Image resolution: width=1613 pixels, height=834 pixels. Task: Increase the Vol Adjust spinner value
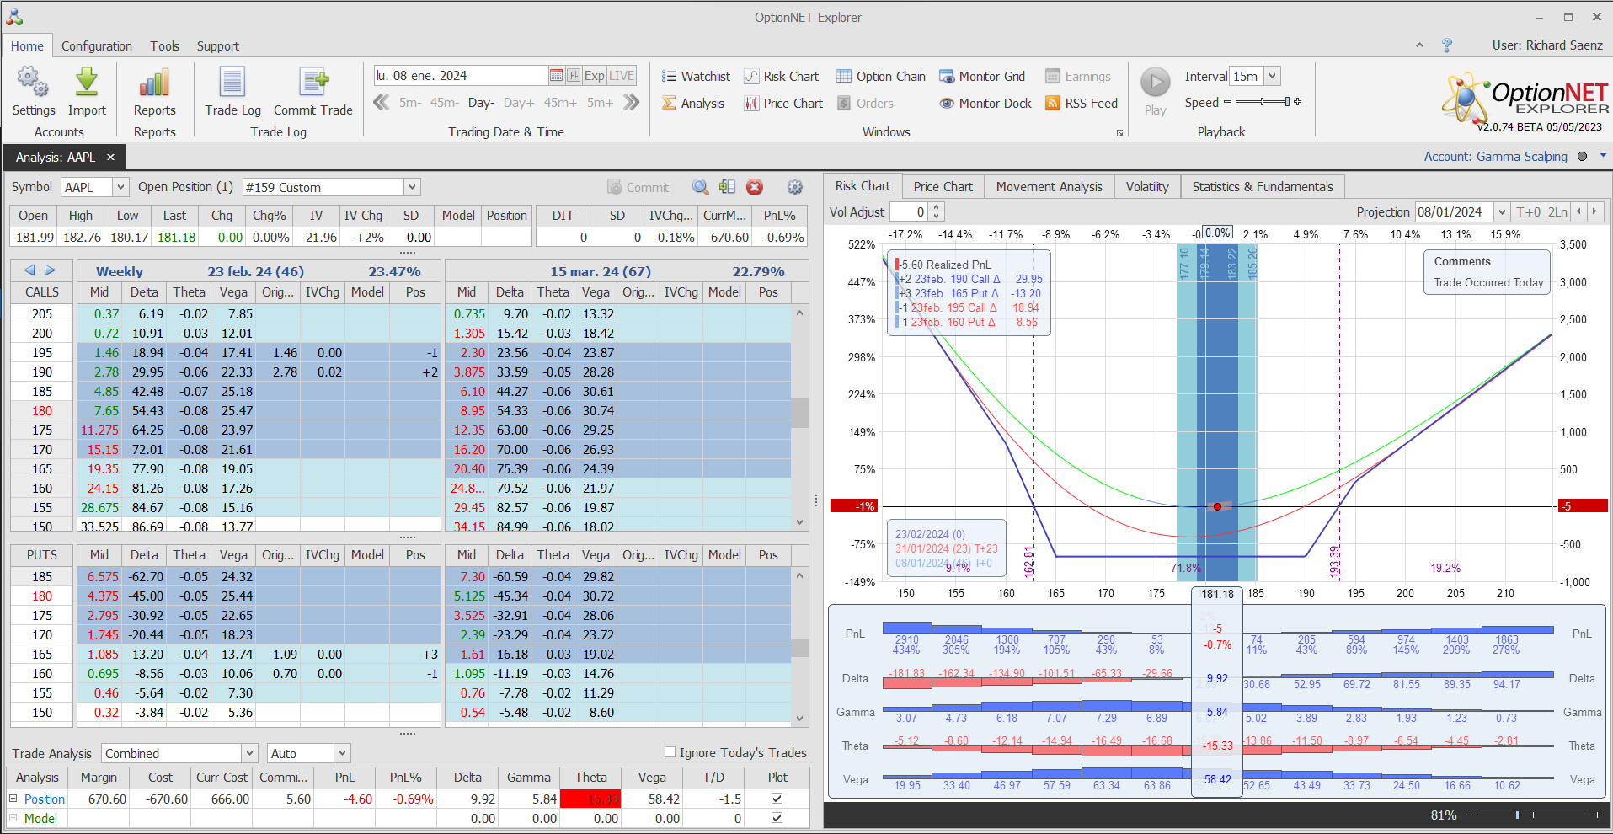[x=937, y=208]
